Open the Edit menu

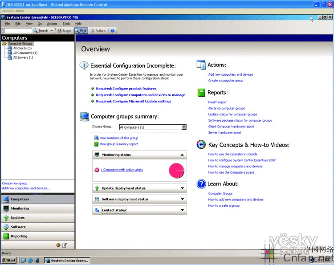[18, 24]
